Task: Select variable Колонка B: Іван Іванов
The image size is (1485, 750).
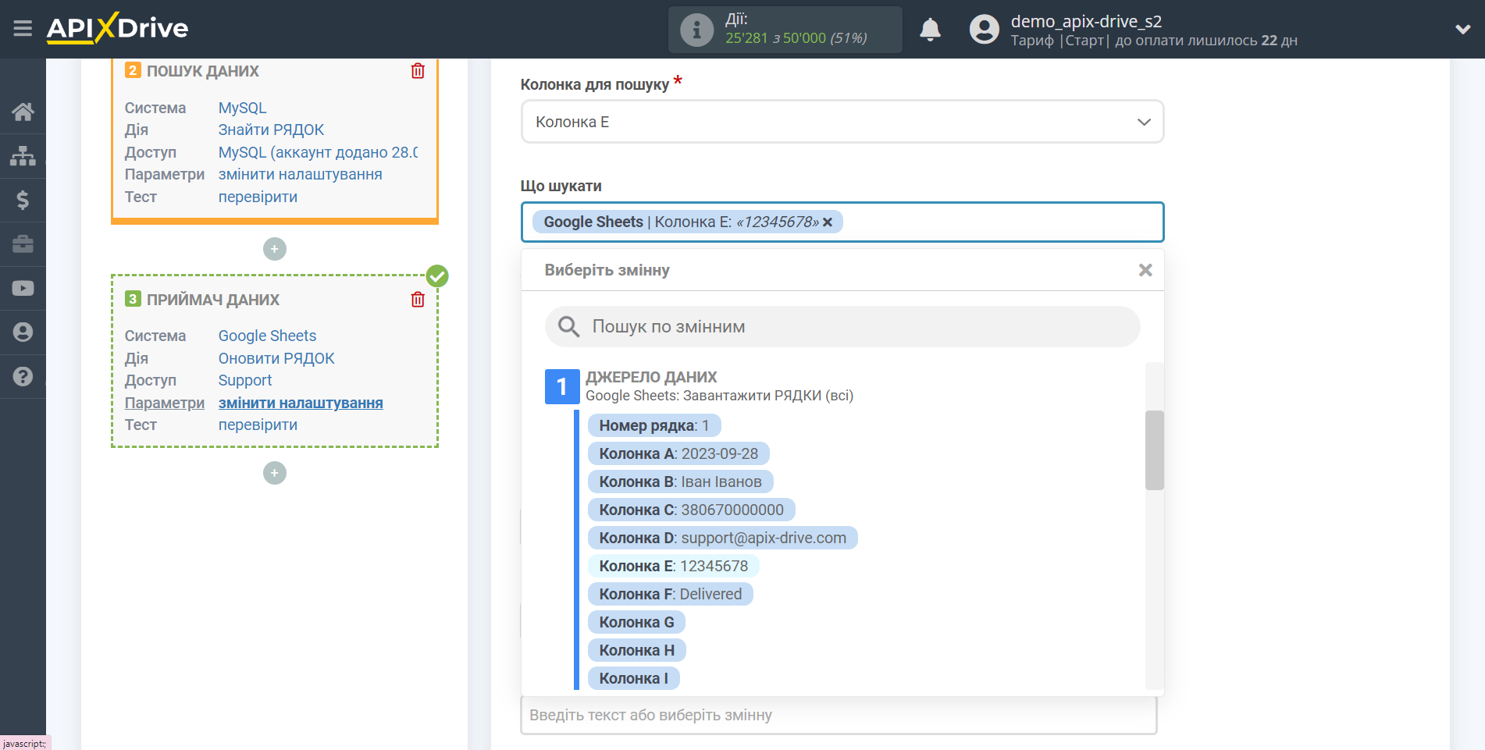Action: click(680, 482)
